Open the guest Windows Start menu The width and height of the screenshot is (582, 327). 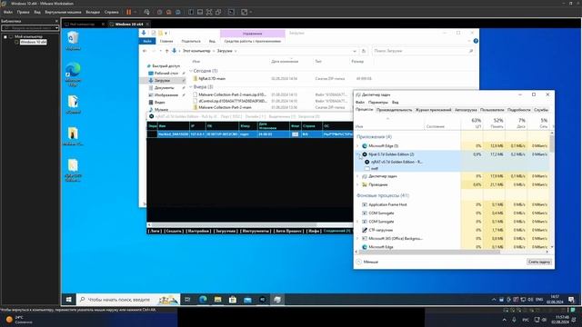pyautogui.click(x=69, y=300)
